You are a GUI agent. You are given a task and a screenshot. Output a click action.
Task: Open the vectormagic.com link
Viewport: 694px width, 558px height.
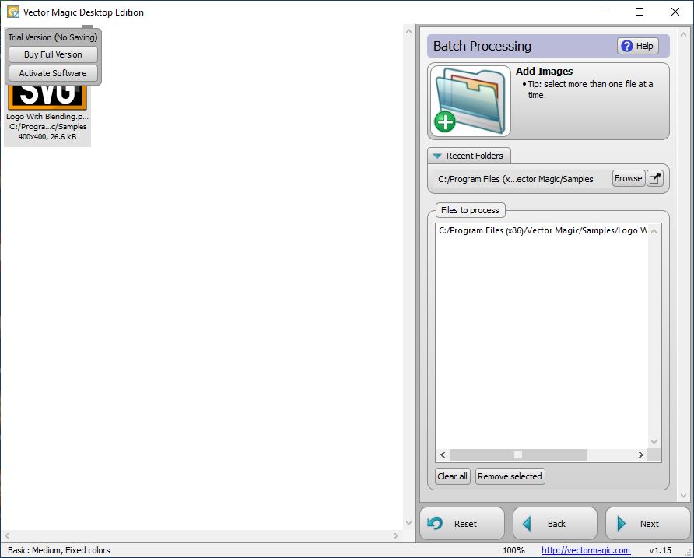tap(586, 550)
